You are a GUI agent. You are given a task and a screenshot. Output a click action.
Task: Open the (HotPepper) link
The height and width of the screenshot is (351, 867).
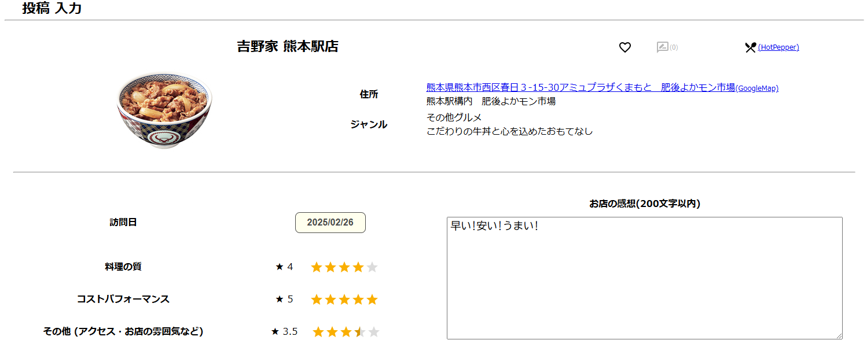point(778,47)
